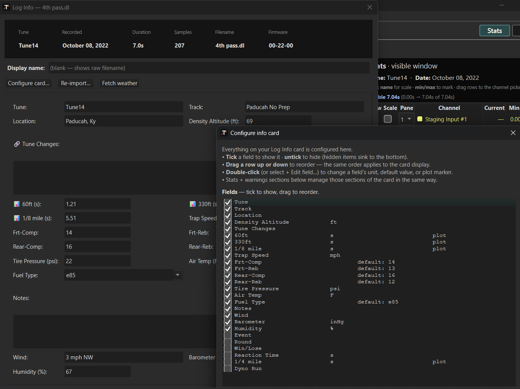Click the Current column header
Viewport: 520px width, 389px height.
click(x=494, y=108)
